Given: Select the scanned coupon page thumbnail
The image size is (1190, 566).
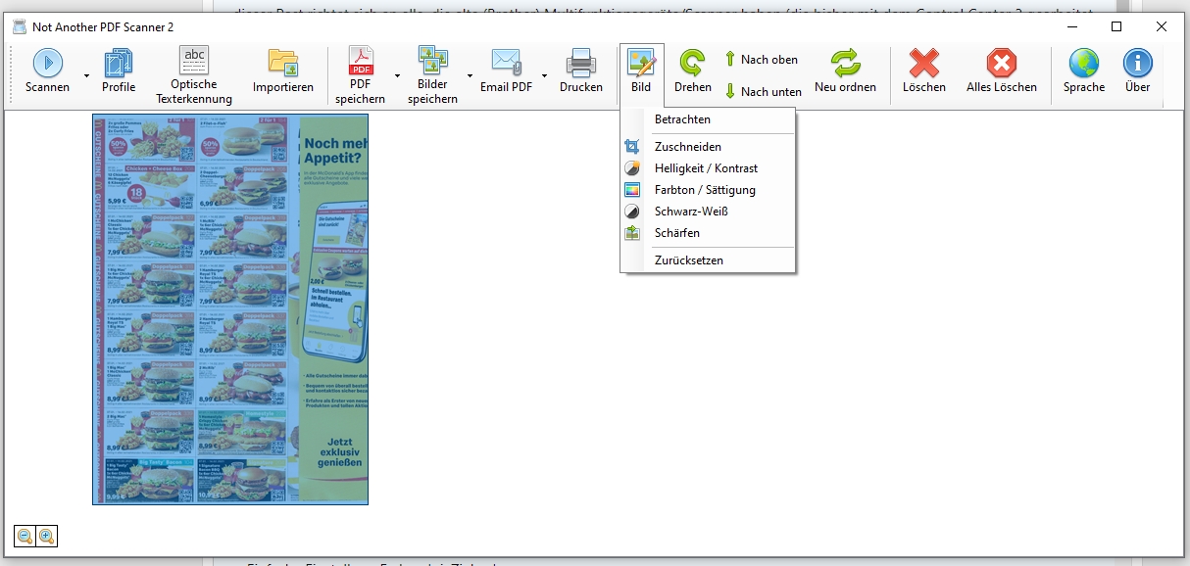Looking at the screenshot, I should click(x=230, y=309).
